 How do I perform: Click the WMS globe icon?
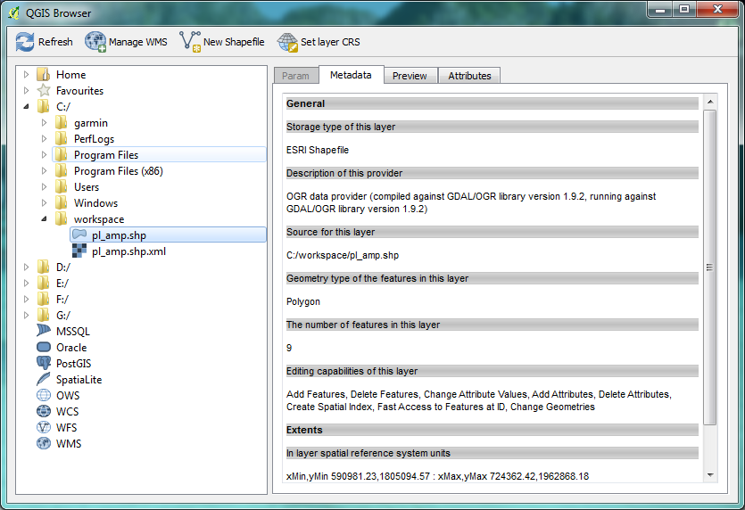pyautogui.click(x=43, y=443)
